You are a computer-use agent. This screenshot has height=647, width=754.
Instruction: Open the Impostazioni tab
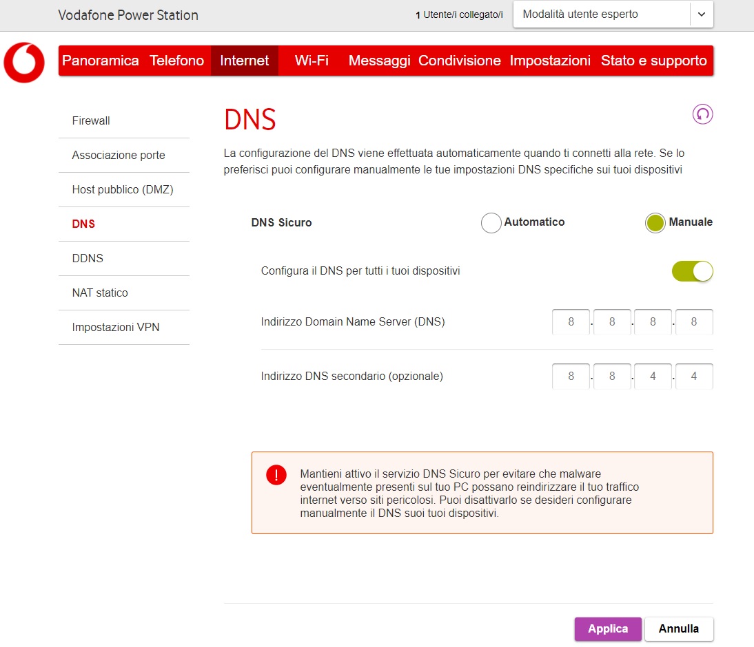click(x=550, y=61)
